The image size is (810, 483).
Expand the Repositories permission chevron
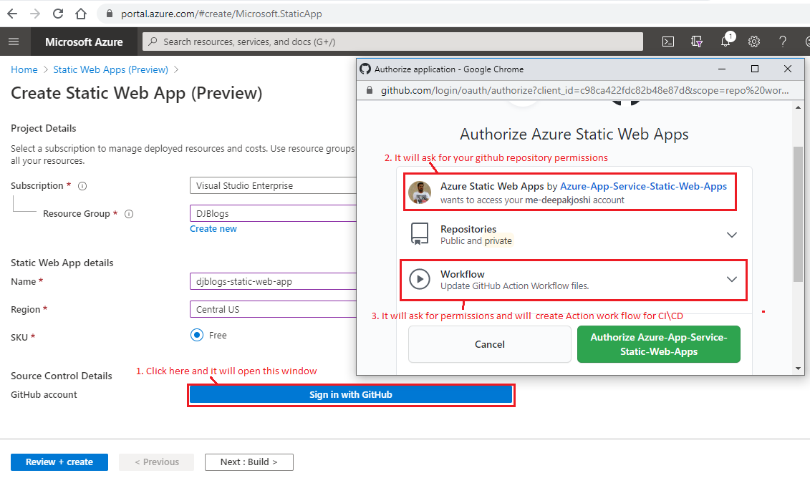click(x=731, y=235)
